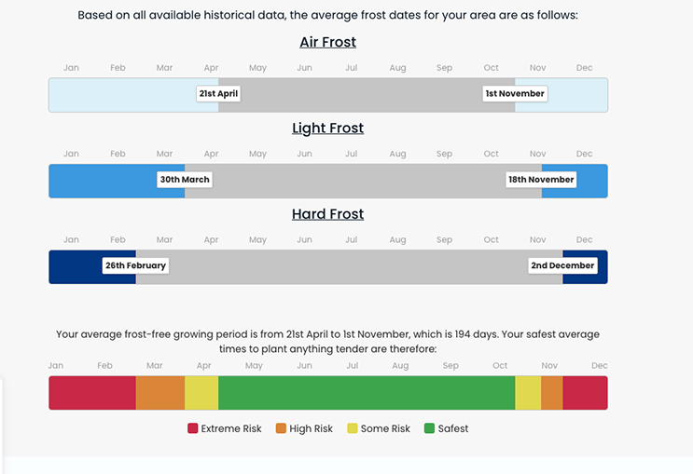The image size is (693, 474).
Task: Click the red January section of planting bar
Action: [91, 393]
